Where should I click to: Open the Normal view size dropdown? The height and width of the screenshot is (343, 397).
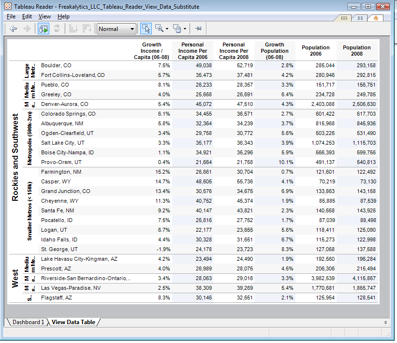pos(116,29)
